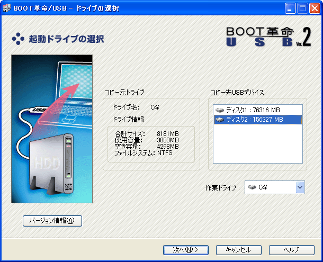Click the キャンセル button
The width and height of the screenshot is (323, 262).
point(238,250)
